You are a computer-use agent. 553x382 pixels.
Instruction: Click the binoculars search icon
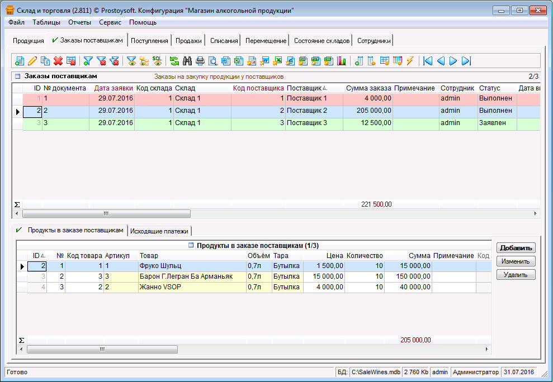coord(187,61)
